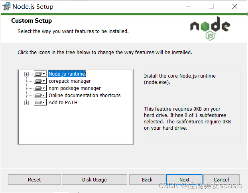Select the npm package manager entry
Image resolution: width=248 pixels, height=193 pixels.
click(75, 88)
